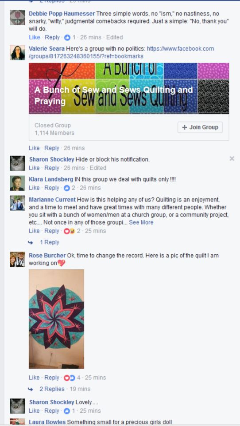The image size is (240, 426).
Task: Click the Join Group button
Action: [x=200, y=127]
